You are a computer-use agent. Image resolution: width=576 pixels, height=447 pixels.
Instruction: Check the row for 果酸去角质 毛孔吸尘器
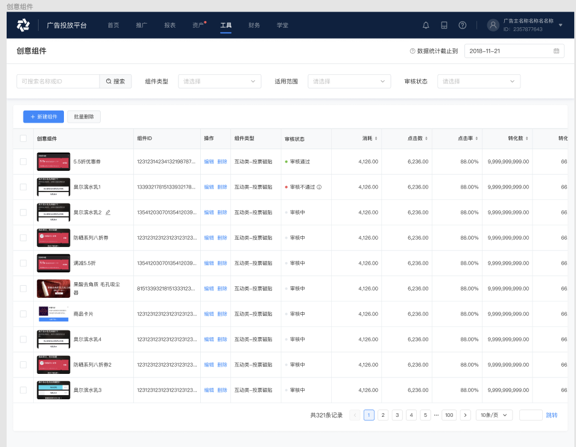coord(23,288)
